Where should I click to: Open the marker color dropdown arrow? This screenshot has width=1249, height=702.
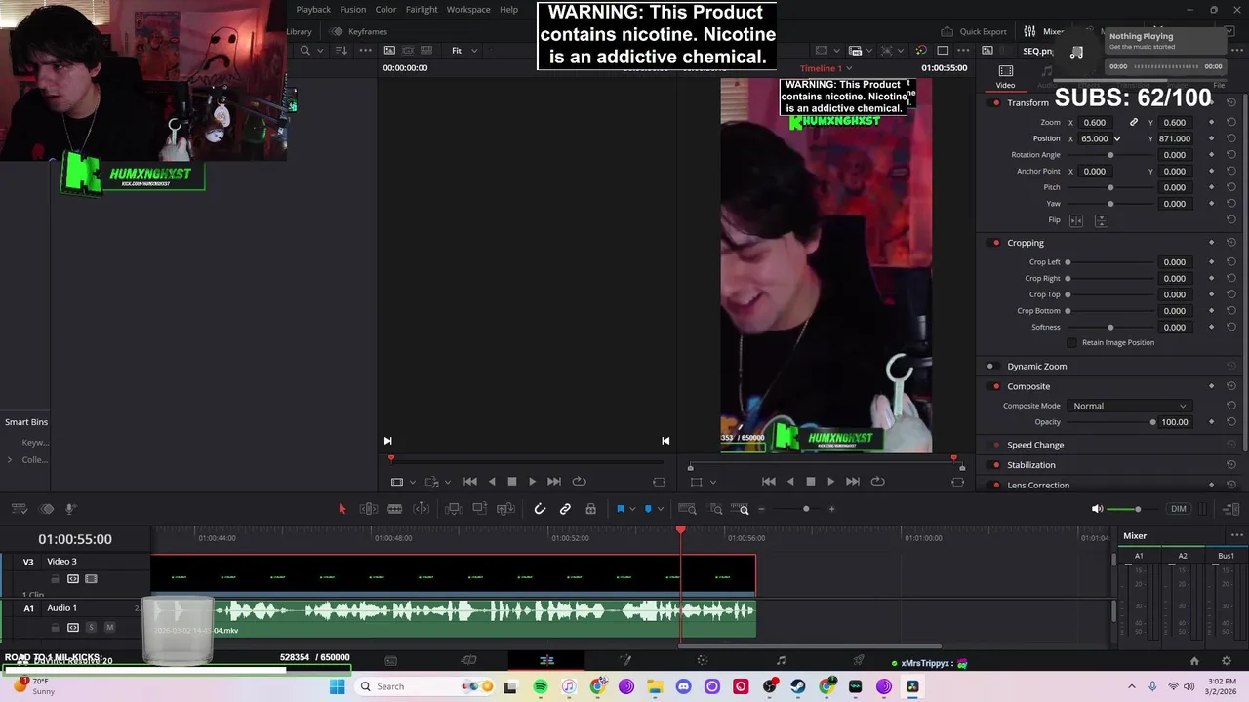[x=661, y=509]
